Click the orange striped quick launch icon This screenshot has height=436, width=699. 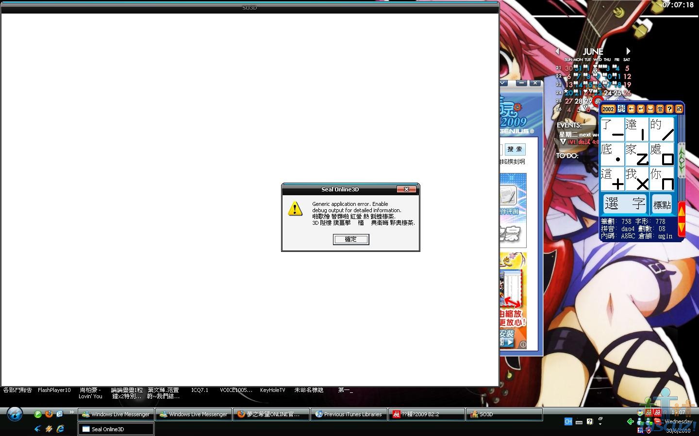click(49, 429)
